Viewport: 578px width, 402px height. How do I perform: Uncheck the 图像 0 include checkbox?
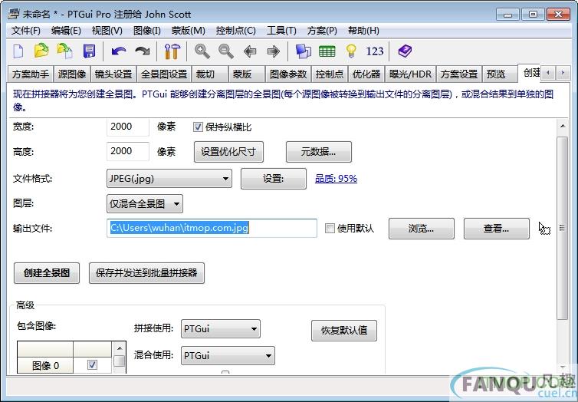93,365
